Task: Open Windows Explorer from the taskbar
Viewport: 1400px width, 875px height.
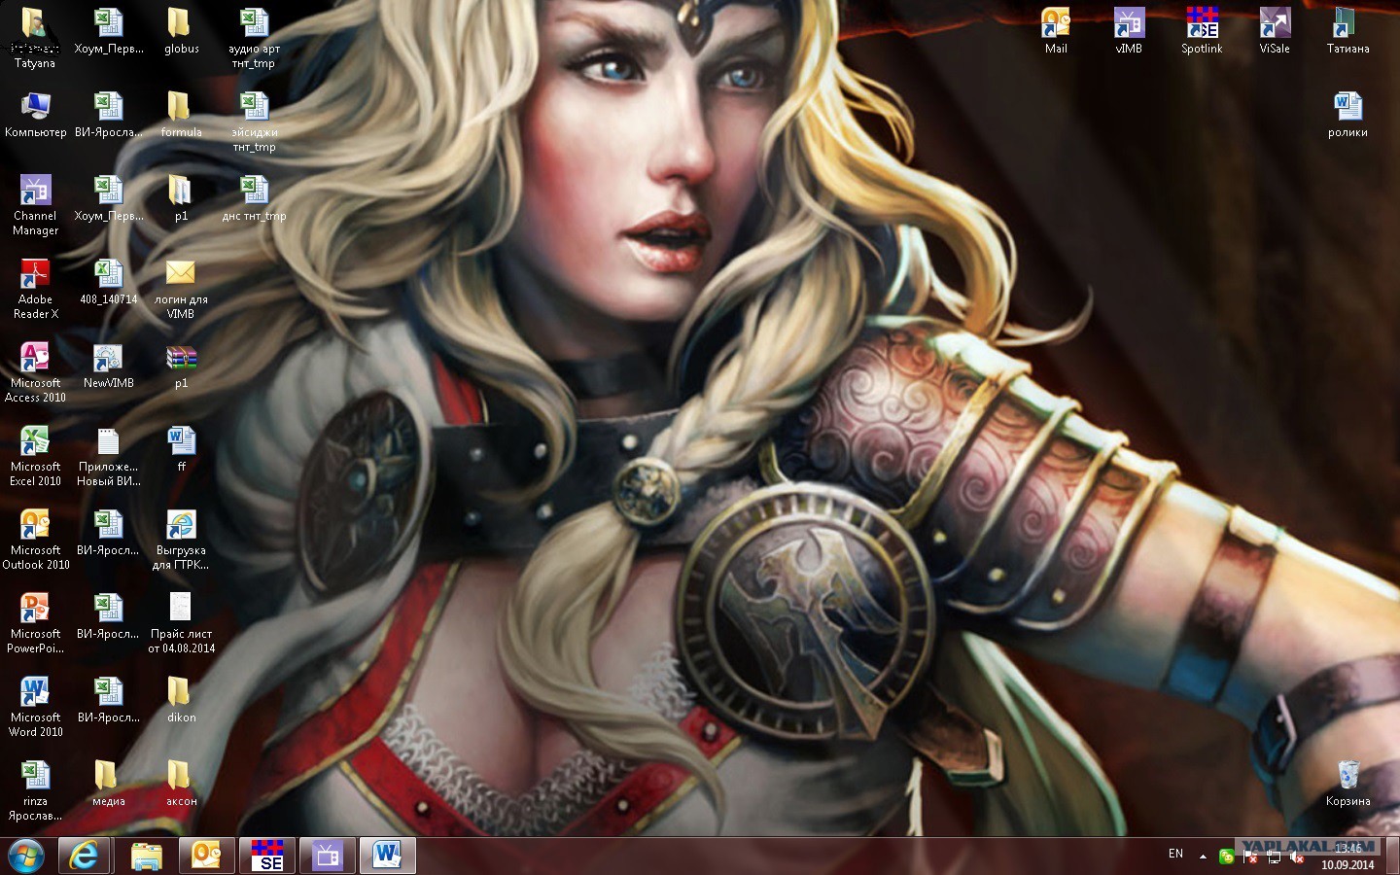Action: point(147,856)
